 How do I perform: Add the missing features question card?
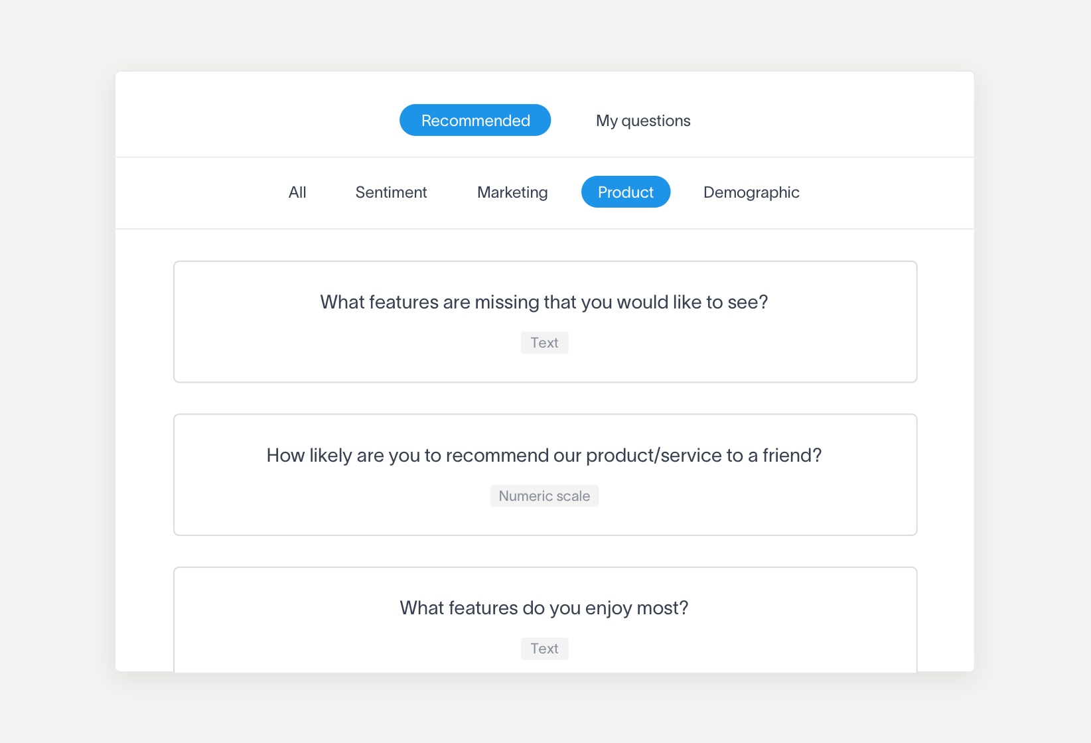pyautogui.click(x=545, y=322)
